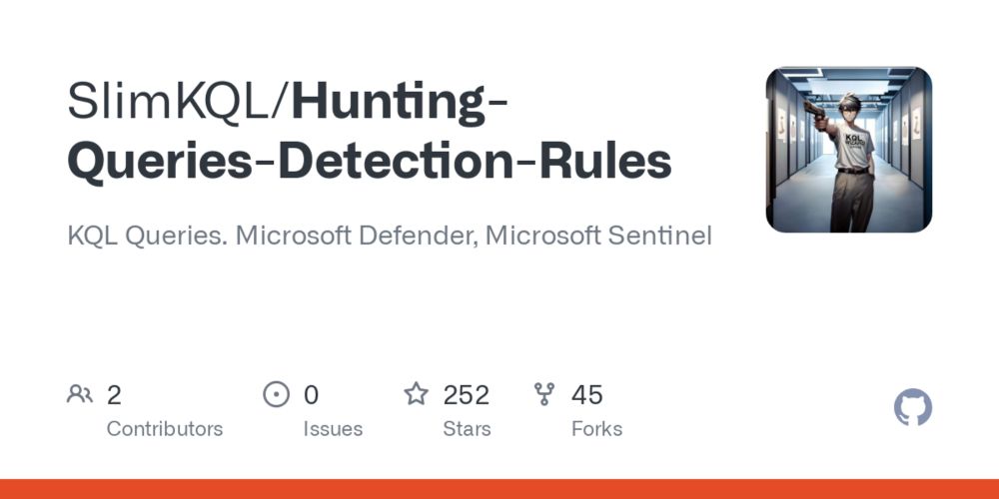Screen dimensions: 999x499
Task: Click the Stars label
Action: point(467,429)
